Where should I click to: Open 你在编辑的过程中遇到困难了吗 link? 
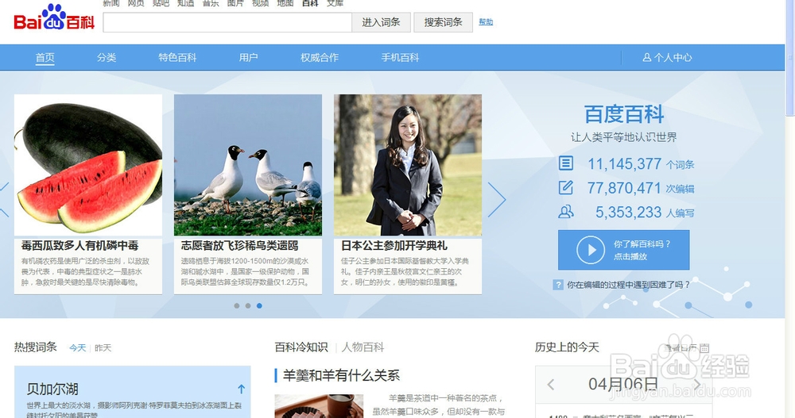pyautogui.click(x=629, y=285)
